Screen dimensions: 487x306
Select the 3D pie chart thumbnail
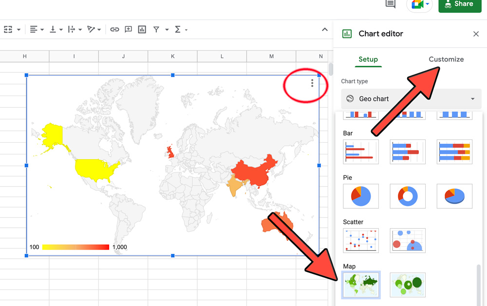[454, 196]
